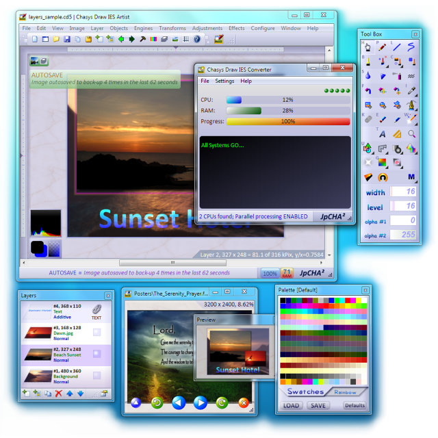This screenshot has height=438, width=438.
Task: Click the LOAD button in Palette
Action: (x=292, y=405)
